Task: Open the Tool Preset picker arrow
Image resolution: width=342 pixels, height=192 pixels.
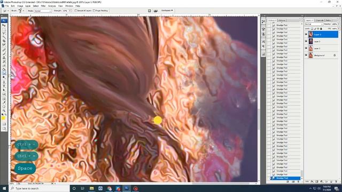Action: tap(8, 11)
